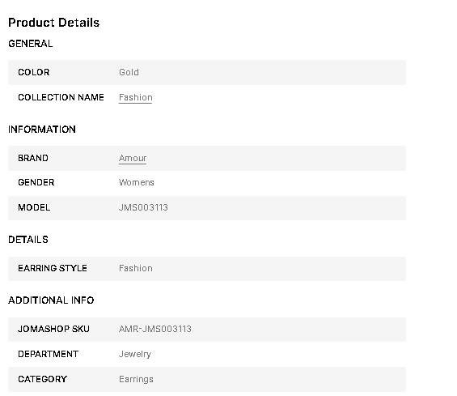Select the Earrings category value
This screenshot has height=396, width=457.
click(136, 379)
